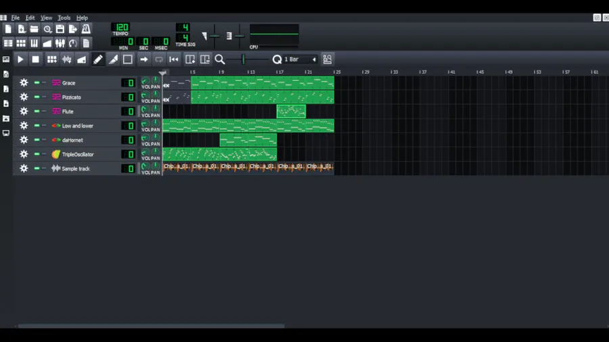Mute the Grace track
This screenshot has height=342, width=609.
tap(37, 82)
